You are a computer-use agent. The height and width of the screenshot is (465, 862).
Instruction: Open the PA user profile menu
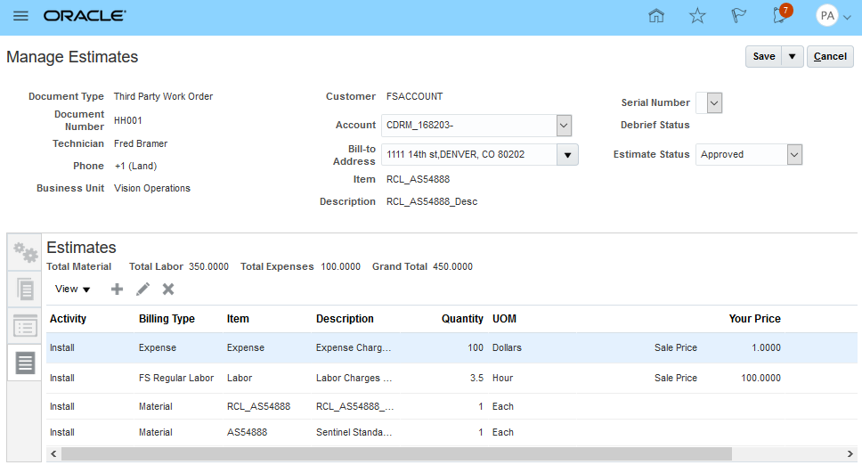click(834, 16)
